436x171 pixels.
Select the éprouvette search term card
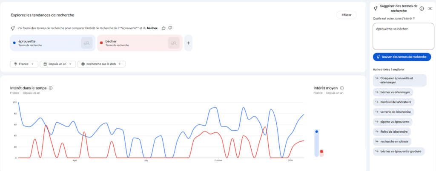pyautogui.click(x=53, y=43)
